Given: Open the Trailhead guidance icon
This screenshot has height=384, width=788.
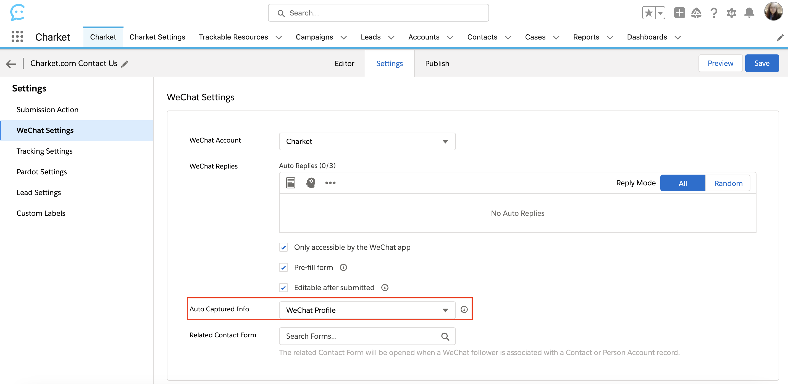Looking at the screenshot, I should [x=696, y=13].
